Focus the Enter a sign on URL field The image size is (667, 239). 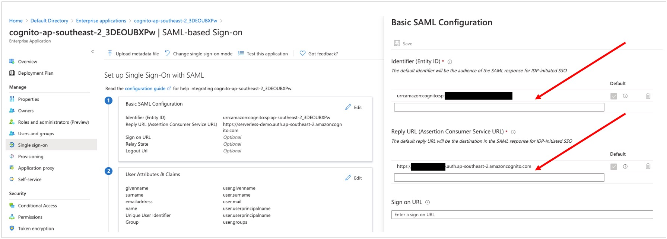[x=522, y=215]
